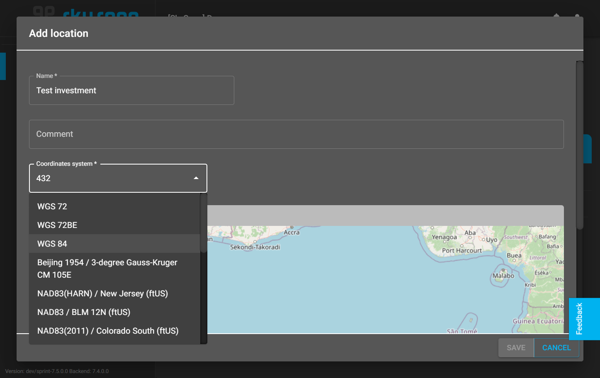Choose NAD83(HARN) / New Jersey (ftUS)
The image size is (600, 378).
pos(115,293)
